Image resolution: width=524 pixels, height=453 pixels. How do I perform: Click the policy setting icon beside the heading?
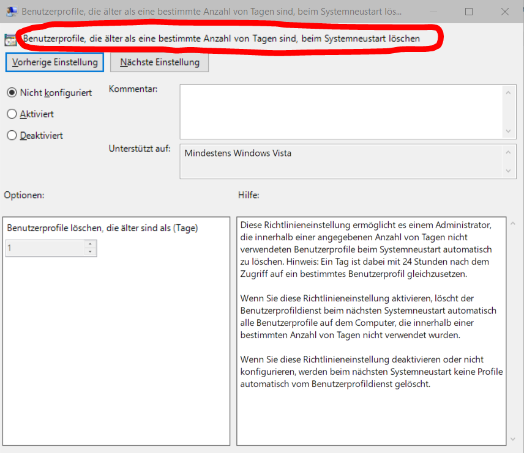click(x=10, y=40)
